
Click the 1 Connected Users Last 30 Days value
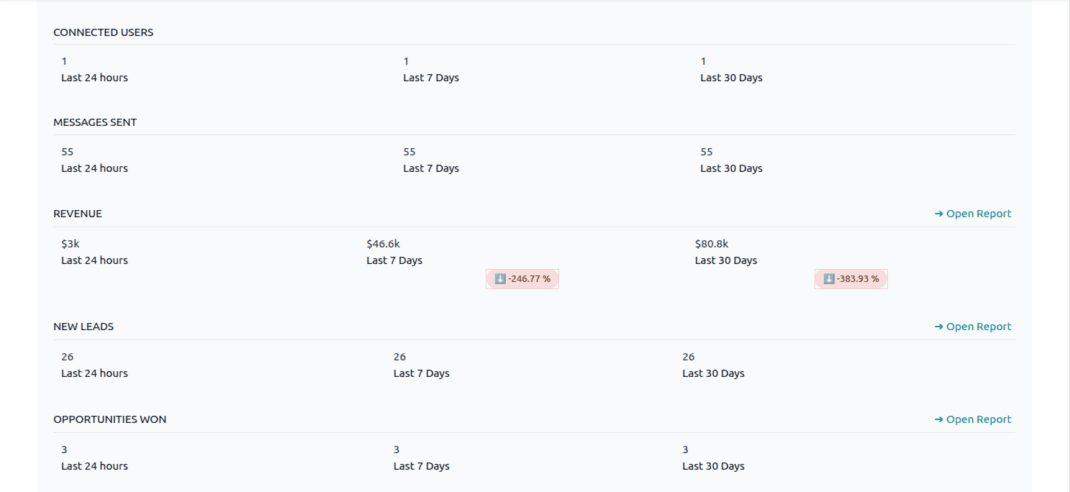coord(703,60)
